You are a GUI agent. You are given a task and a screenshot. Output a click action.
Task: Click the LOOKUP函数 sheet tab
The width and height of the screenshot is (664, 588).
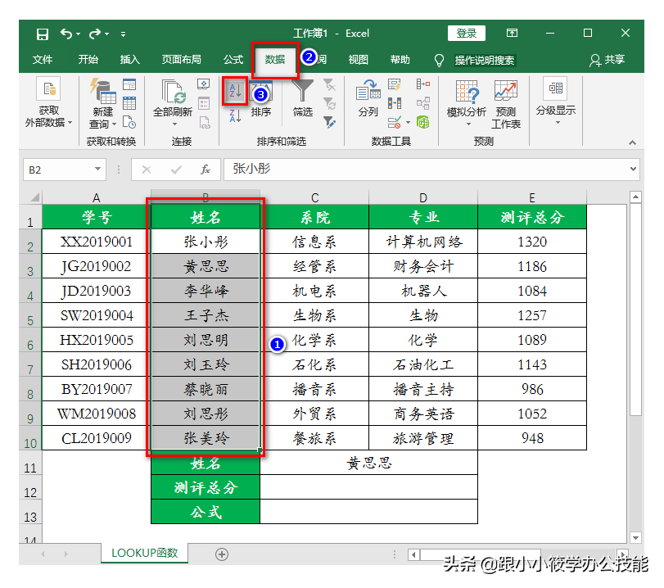[144, 553]
